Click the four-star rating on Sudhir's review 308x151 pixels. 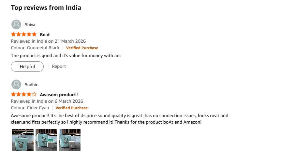click(x=24, y=95)
